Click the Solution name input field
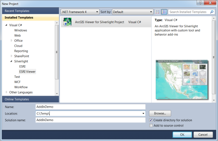This screenshot has width=218, height=141. click(90, 120)
